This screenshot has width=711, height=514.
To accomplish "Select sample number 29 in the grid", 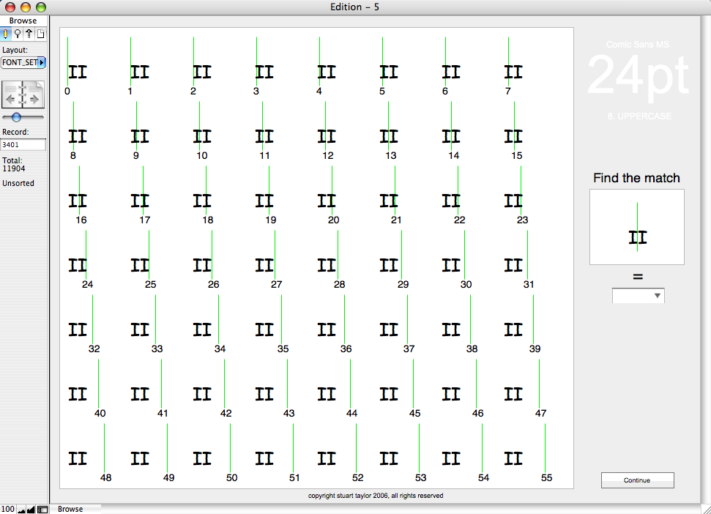I will coord(390,264).
